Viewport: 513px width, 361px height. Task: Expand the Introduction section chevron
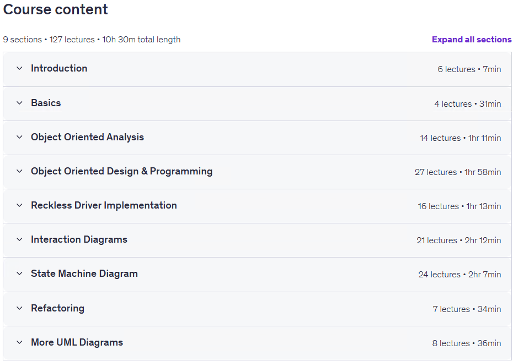tap(20, 68)
